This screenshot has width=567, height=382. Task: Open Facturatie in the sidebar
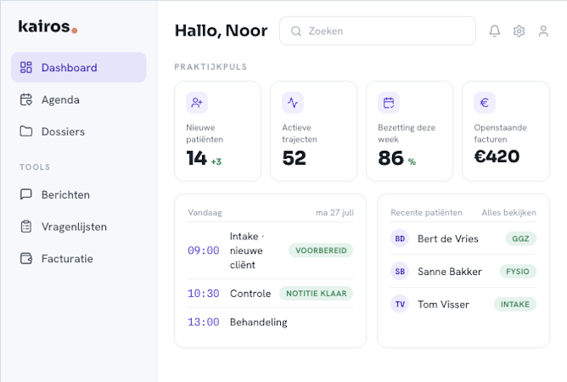coord(78,258)
